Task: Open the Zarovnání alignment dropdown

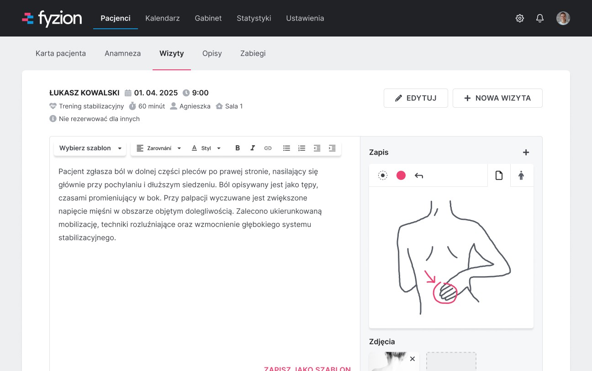Action: pyautogui.click(x=159, y=148)
